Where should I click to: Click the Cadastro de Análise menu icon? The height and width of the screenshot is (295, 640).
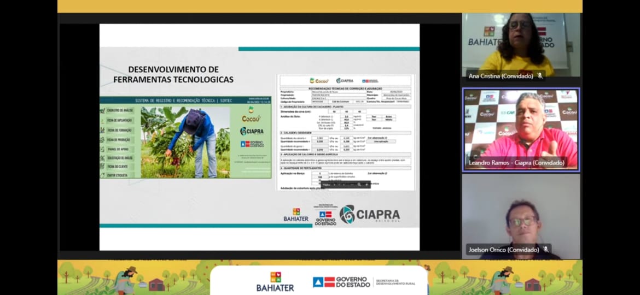tap(102, 110)
